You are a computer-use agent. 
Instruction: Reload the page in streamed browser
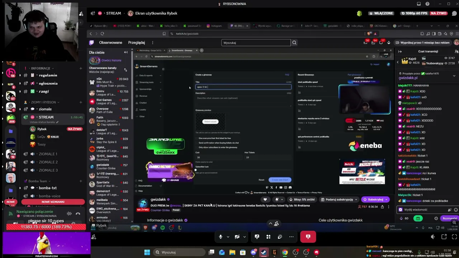(x=102, y=34)
